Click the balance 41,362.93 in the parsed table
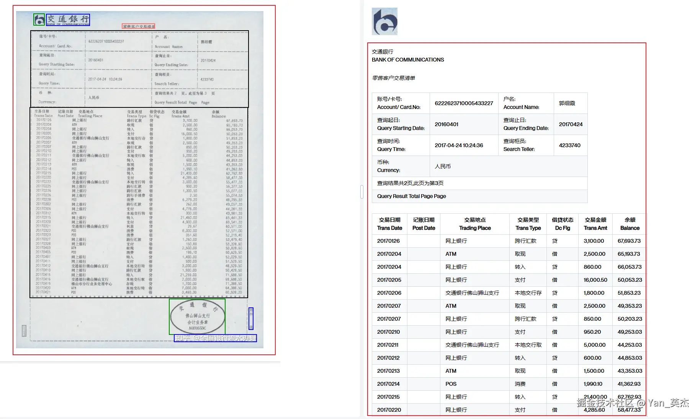Screen dimensions: 700x419 629,384
